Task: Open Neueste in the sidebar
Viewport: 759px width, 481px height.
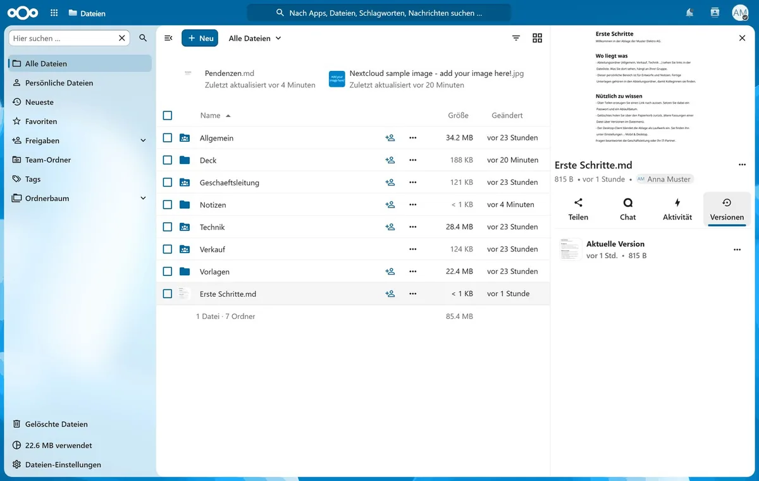Action: pyautogui.click(x=80, y=102)
